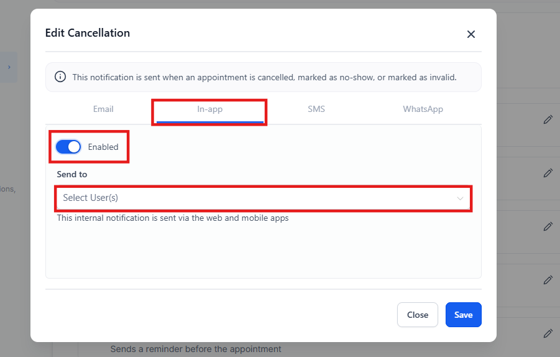Click the Edit Cancellation dialog title

coord(88,33)
